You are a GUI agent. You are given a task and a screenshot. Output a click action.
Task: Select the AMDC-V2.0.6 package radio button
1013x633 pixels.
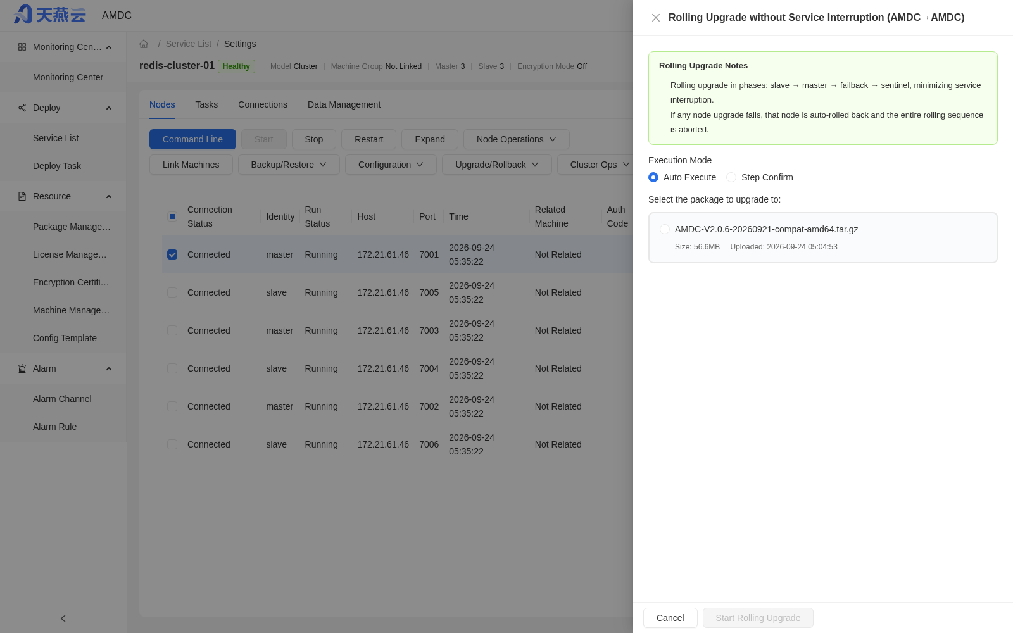665,229
